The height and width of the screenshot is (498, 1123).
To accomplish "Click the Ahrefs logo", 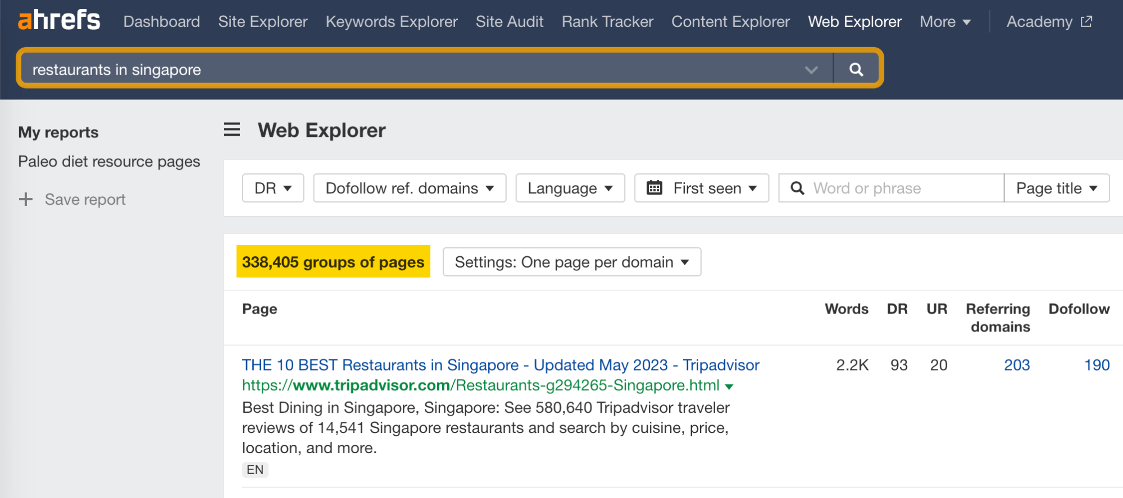I will pyautogui.click(x=59, y=21).
